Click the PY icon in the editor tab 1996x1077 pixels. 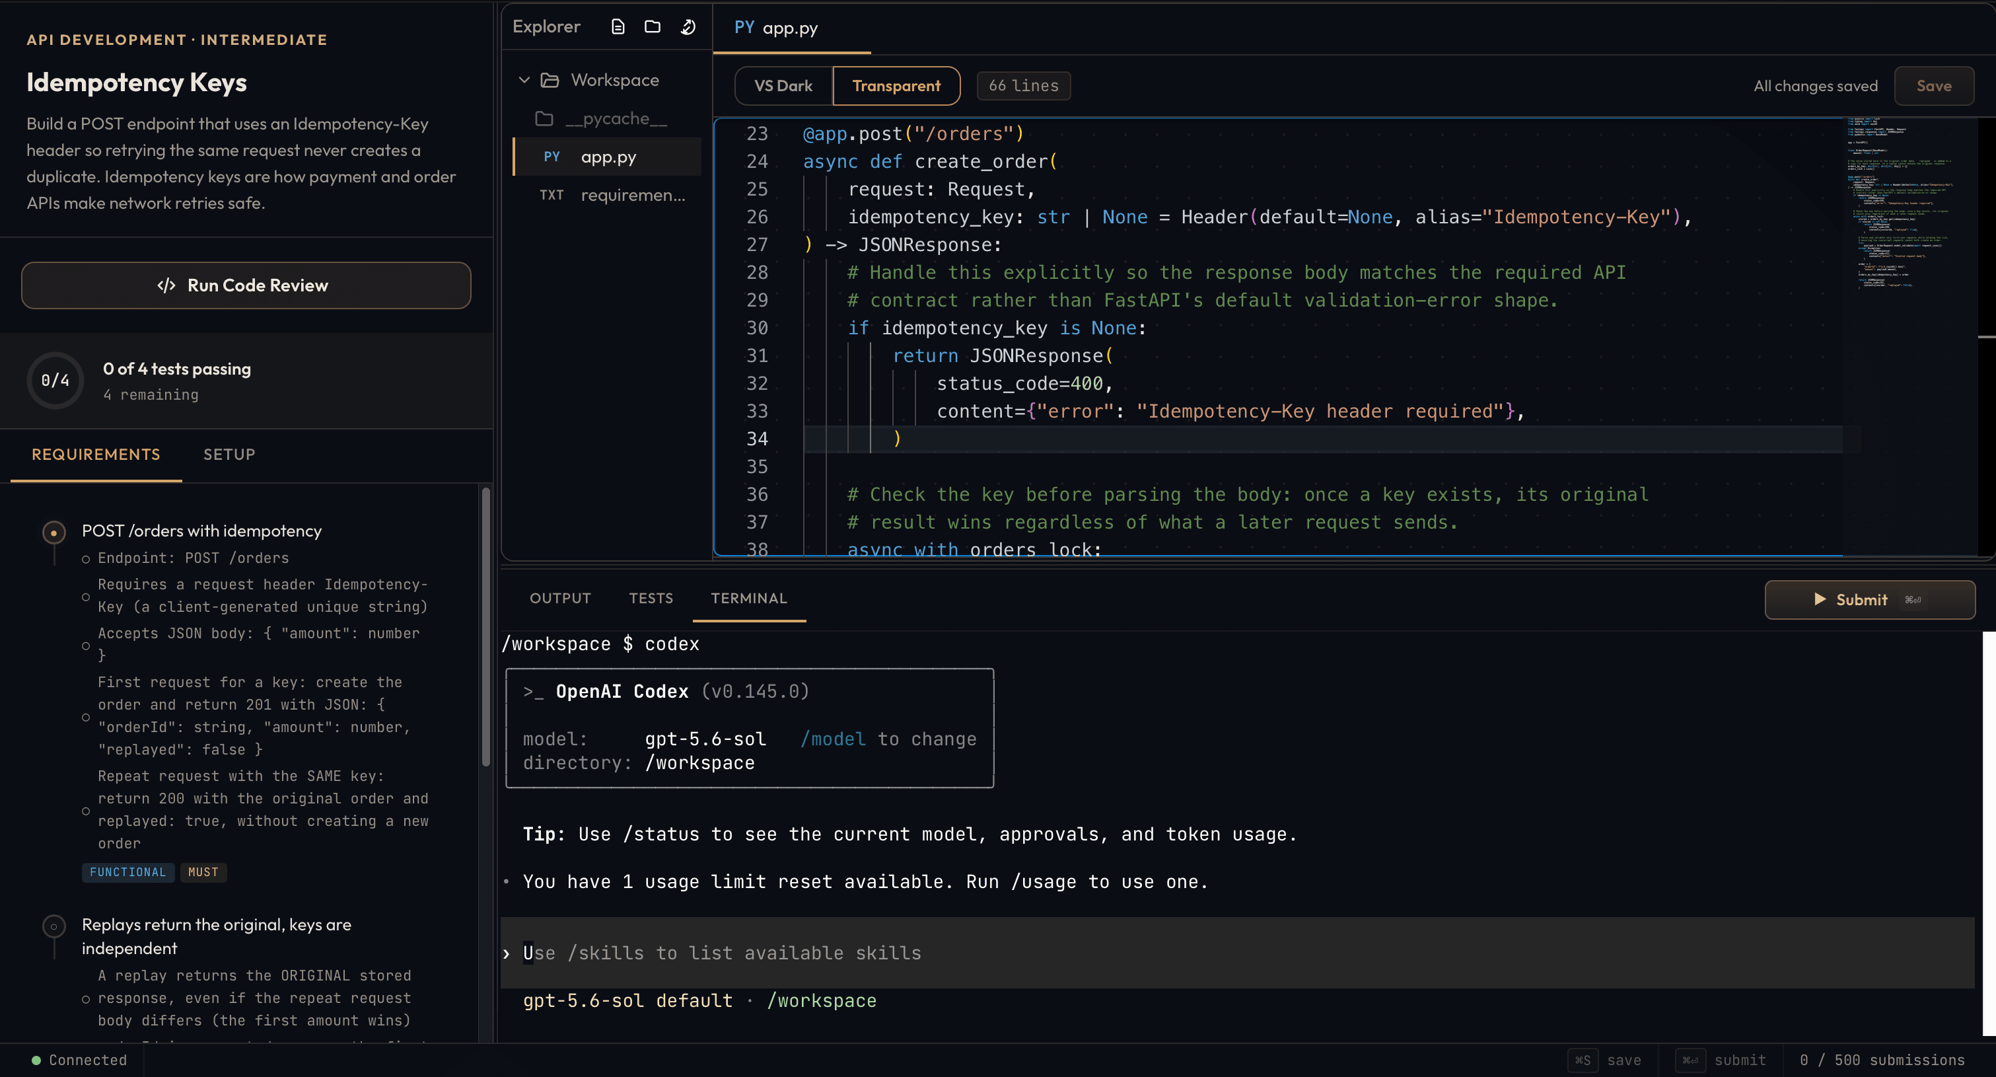coord(744,27)
